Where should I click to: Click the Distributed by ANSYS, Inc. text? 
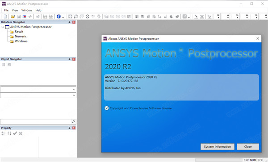click(123, 88)
